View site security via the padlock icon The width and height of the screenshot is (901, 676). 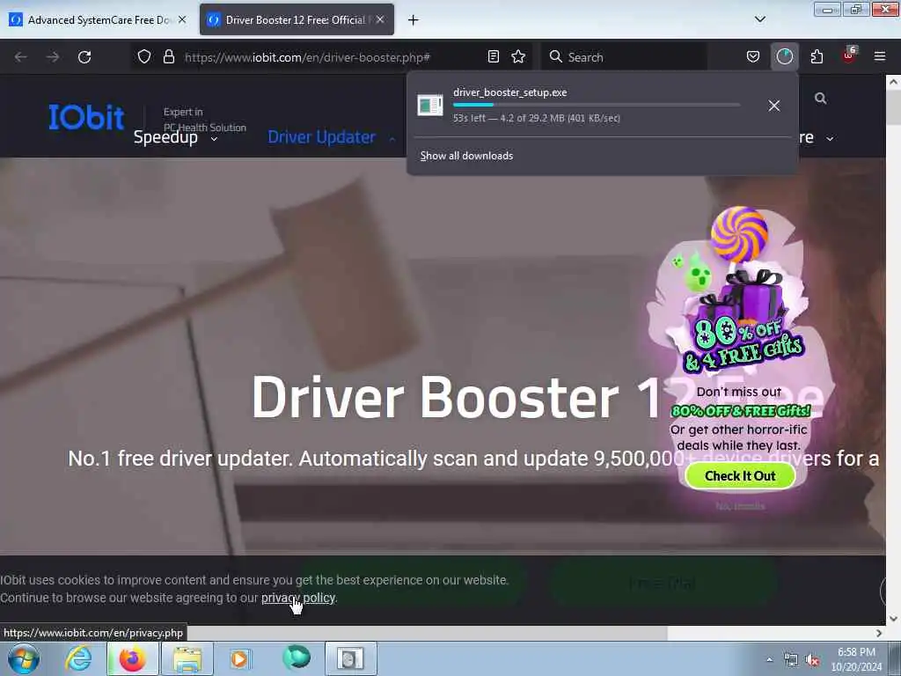click(x=168, y=57)
